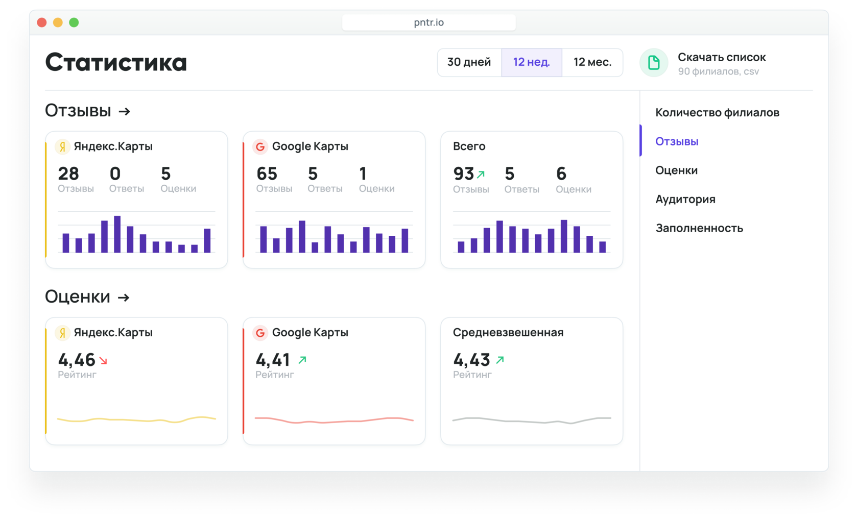
Task: Open the Google Карты reviews card title
Action: point(310,146)
